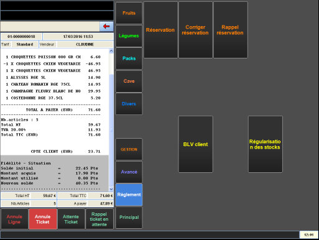Return to the Principal menu
319x240 pixels.
129,218
